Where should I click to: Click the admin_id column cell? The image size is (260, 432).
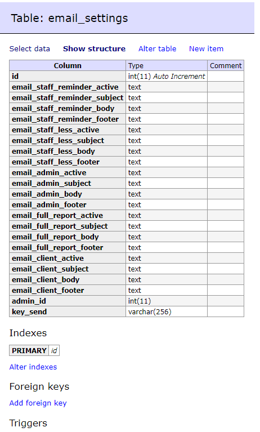pos(68,301)
